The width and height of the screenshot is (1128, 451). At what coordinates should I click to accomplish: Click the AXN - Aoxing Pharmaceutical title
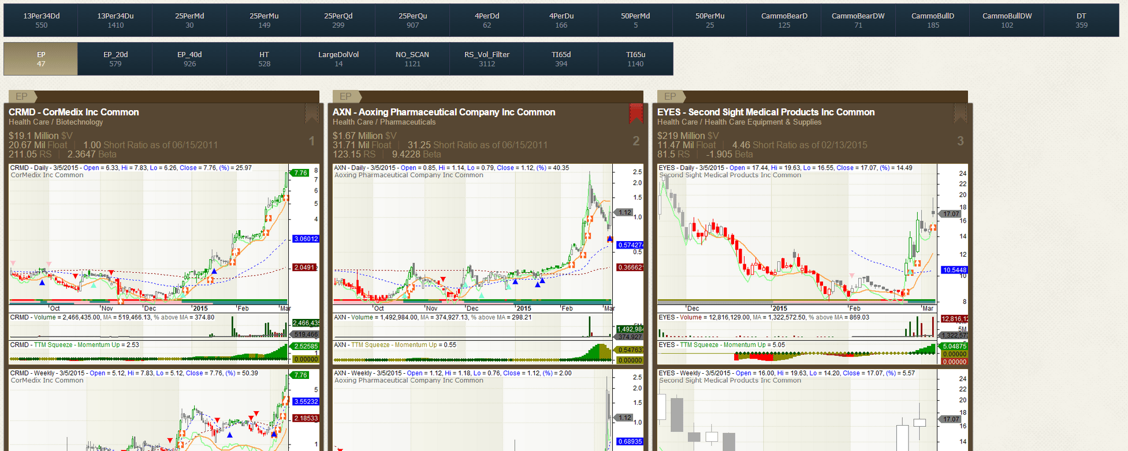coord(444,112)
